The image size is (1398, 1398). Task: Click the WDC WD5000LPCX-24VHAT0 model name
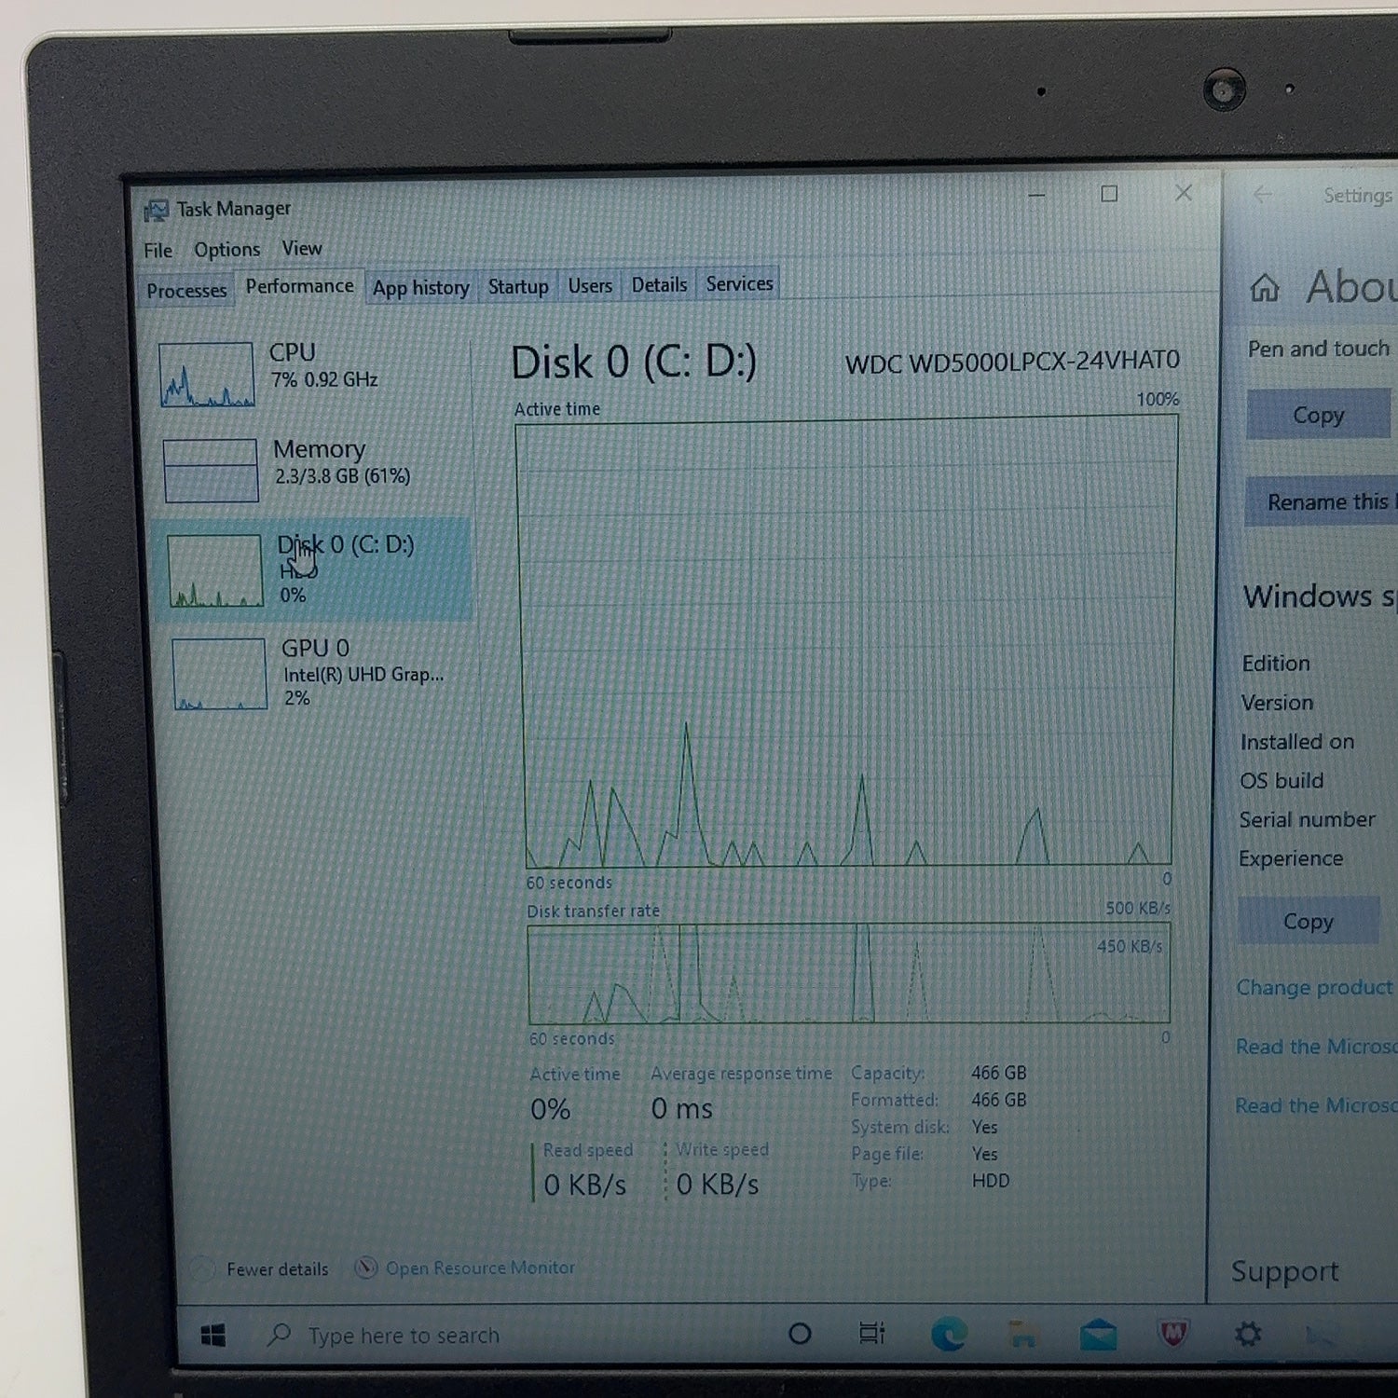pyautogui.click(x=1012, y=362)
